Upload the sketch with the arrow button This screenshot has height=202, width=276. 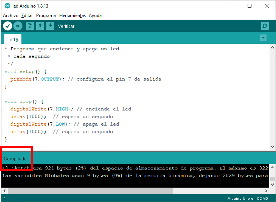pos(18,26)
